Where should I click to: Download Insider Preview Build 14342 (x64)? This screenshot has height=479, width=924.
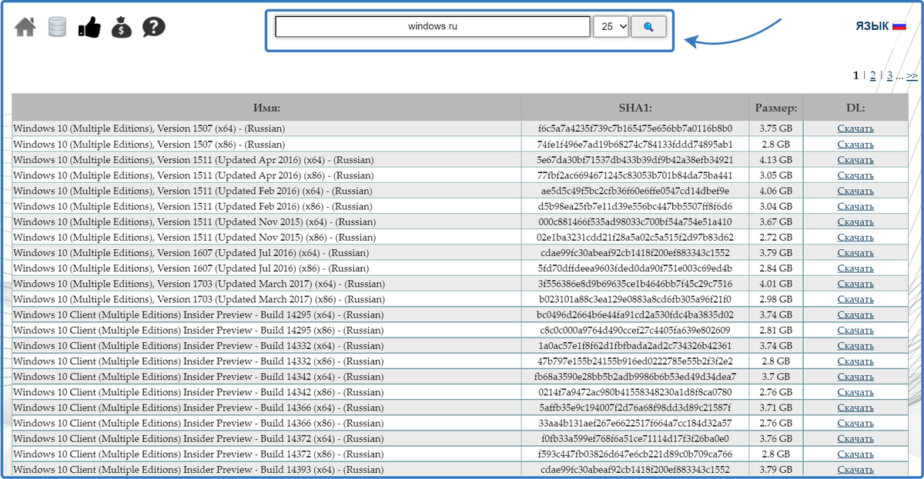coord(855,377)
